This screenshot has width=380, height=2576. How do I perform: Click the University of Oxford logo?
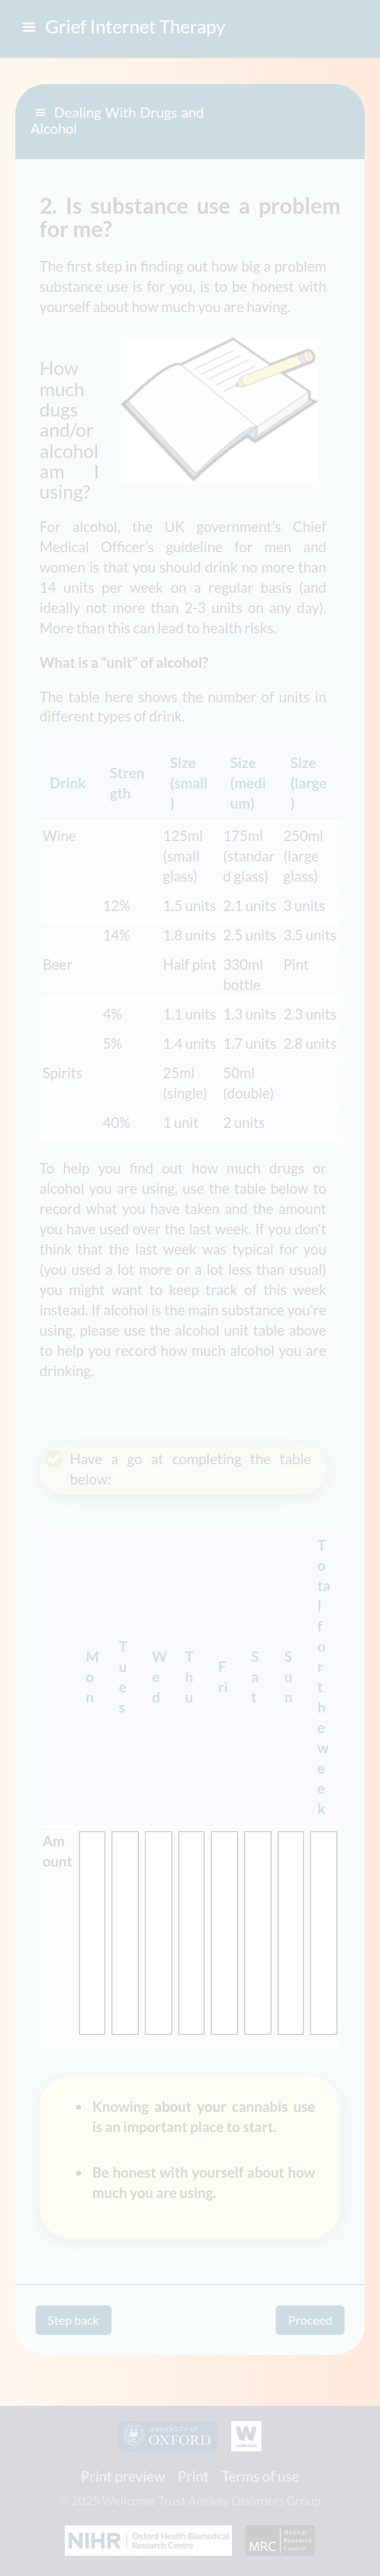click(167, 2436)
